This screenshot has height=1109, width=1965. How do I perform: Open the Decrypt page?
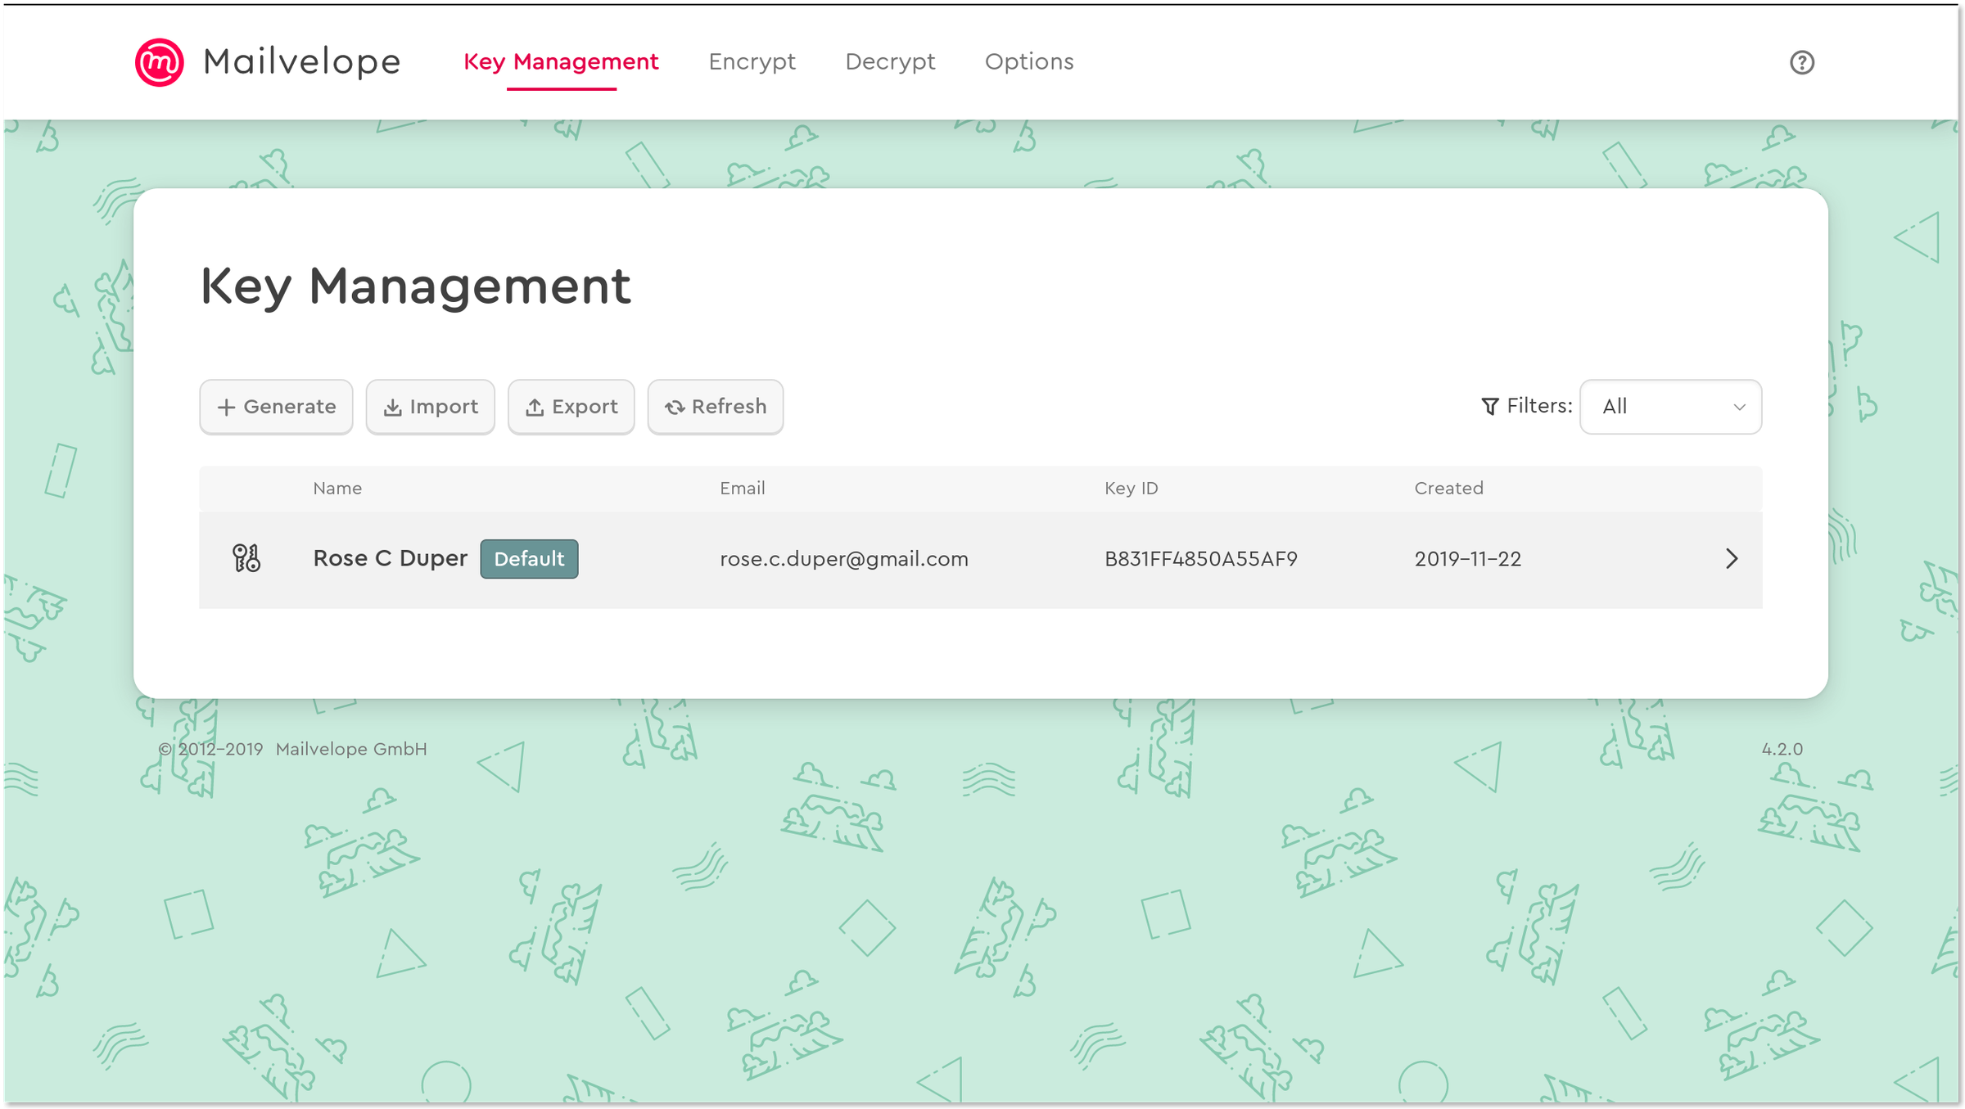click(890, 61)
